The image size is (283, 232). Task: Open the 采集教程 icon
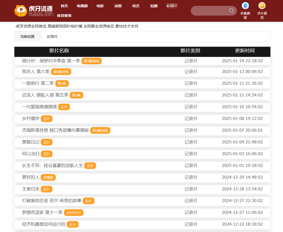pos(245,6)
